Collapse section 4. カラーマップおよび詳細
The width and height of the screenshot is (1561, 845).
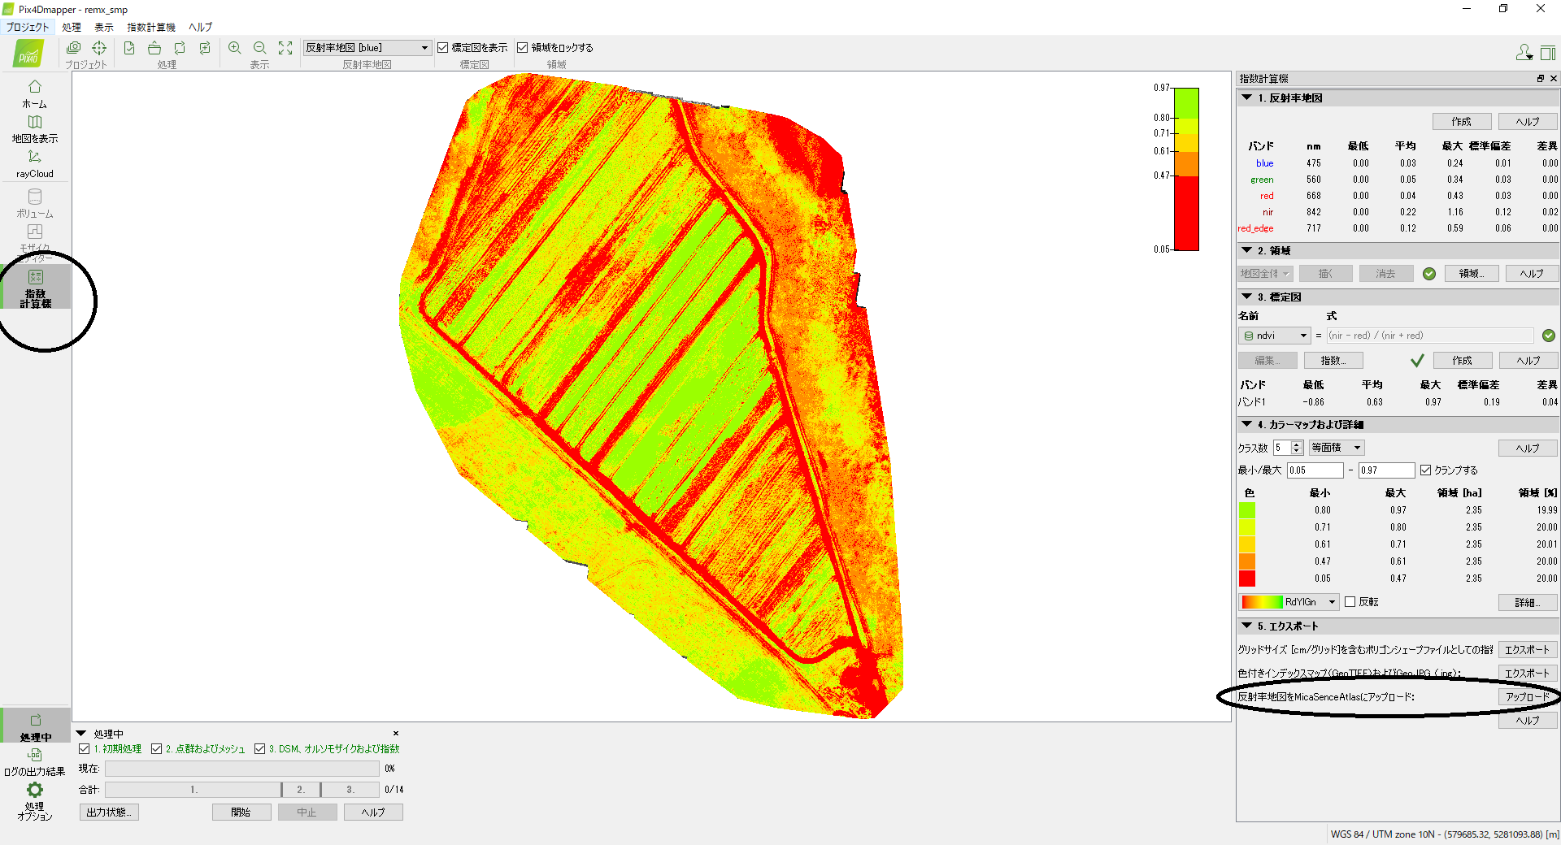coord(1247,424)
